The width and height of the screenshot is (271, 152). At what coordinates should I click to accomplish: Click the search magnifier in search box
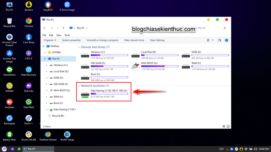click(224, 28)
